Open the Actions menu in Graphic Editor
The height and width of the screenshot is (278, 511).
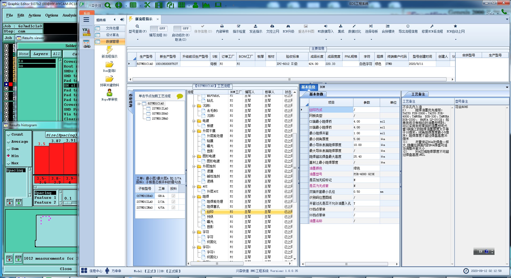35,15
